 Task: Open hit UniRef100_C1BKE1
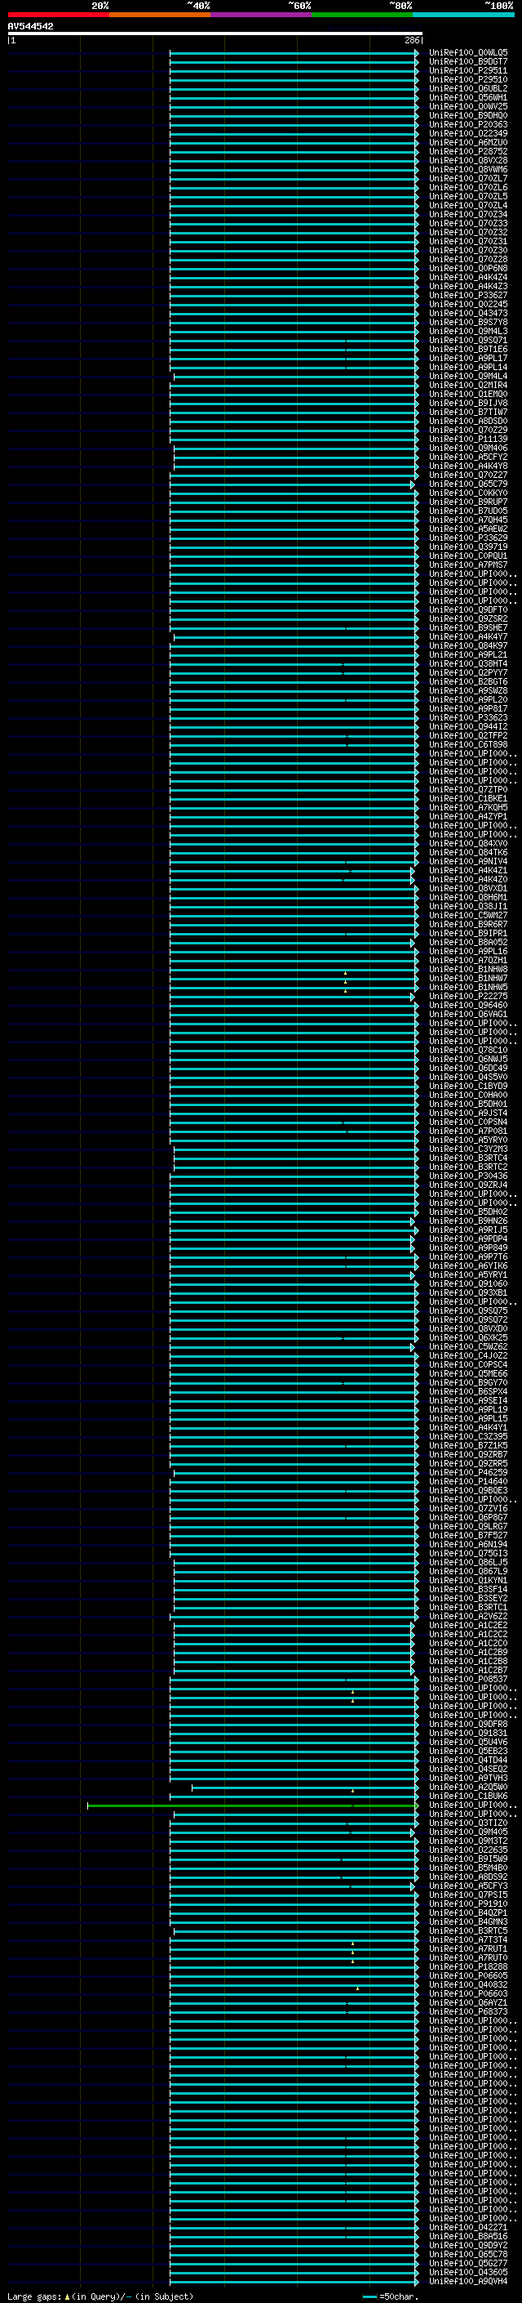468,798
